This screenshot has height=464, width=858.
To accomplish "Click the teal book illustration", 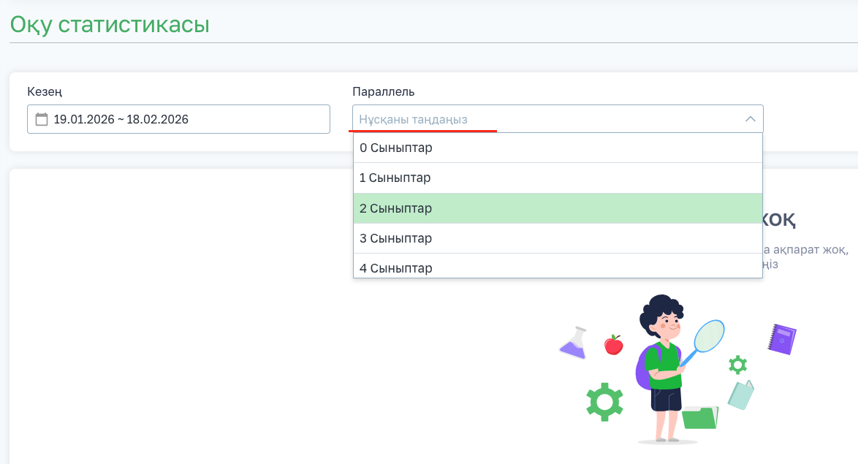I will pyautogui.click(x=740, y=395).
